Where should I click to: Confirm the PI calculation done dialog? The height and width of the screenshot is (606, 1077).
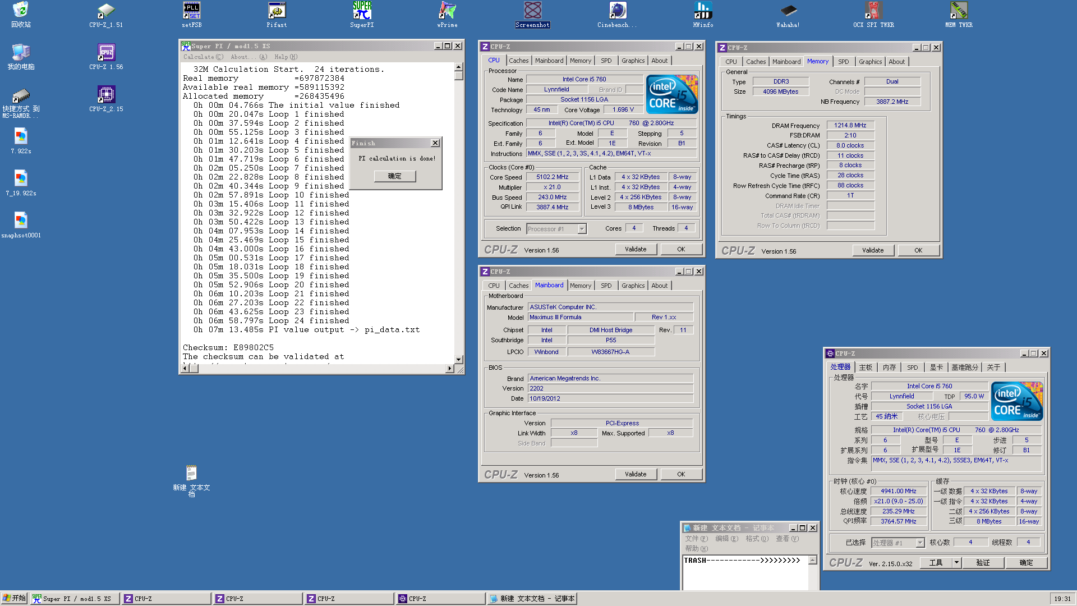pos(395,176)
